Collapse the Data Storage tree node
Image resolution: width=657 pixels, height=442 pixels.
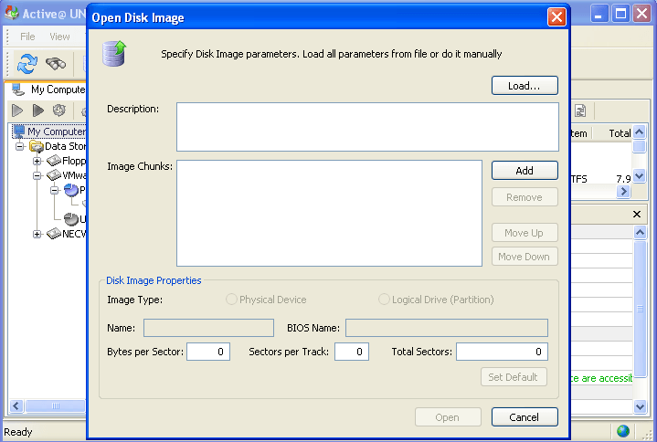pyautogui.click(x=20, y=146)
